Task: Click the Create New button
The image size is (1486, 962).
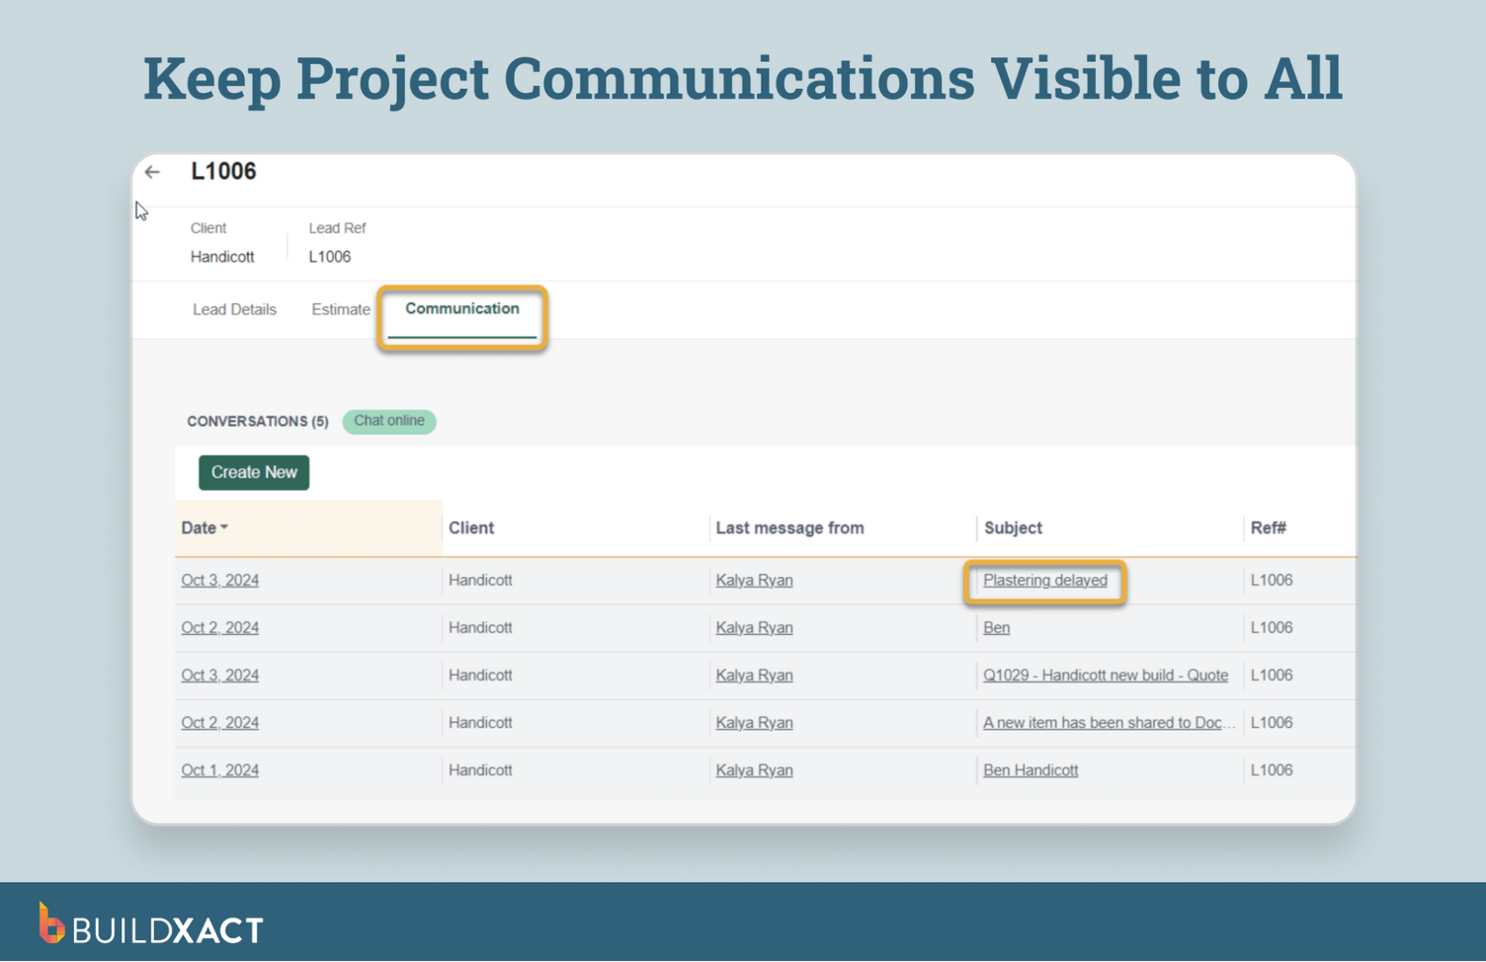Action: click(x=253, y=472)
